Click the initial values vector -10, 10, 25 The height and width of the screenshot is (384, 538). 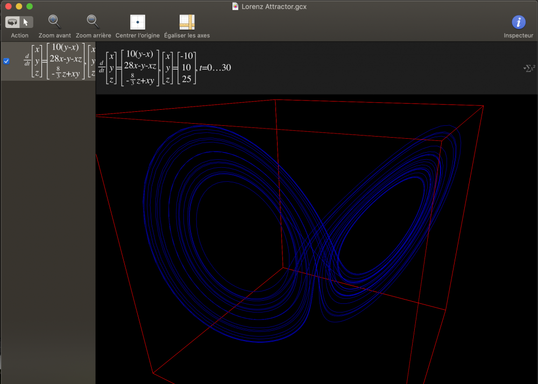[x=187, y=68]
